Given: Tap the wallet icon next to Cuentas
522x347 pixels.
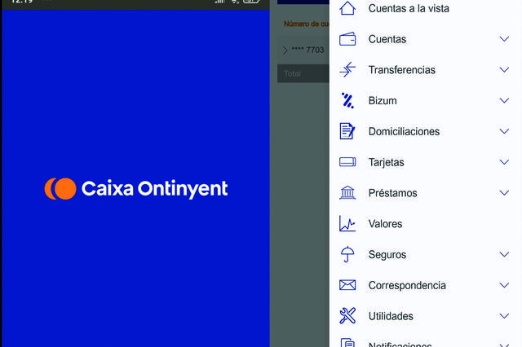Looking at the screenshot, I should click(347, 39).
